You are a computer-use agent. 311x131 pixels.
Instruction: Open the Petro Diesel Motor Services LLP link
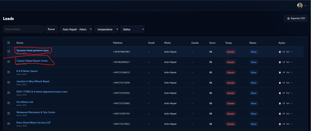pyautogui.click(x=33, y=123)
